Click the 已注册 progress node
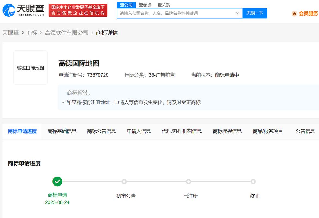Image resolution: width=319 pixels, height=218 pixels. click(x=189, y=181)
